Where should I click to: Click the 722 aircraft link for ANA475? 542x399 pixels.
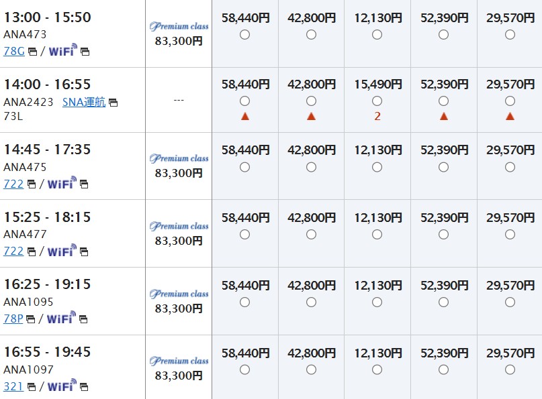[x=13, y=183]
